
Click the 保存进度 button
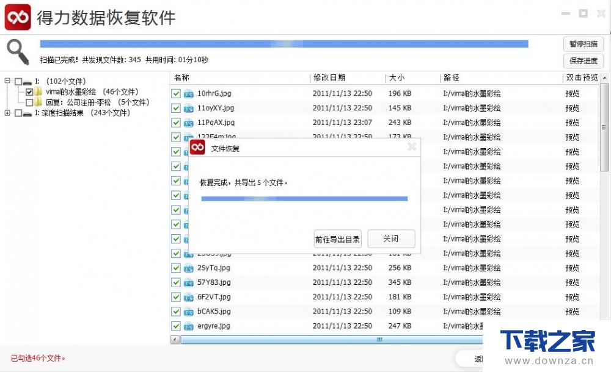(584, 61)
